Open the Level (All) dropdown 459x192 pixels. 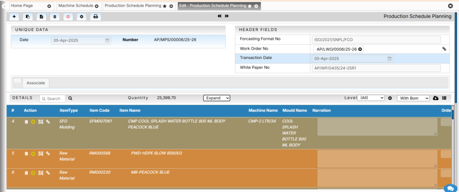tap(371, 98)
